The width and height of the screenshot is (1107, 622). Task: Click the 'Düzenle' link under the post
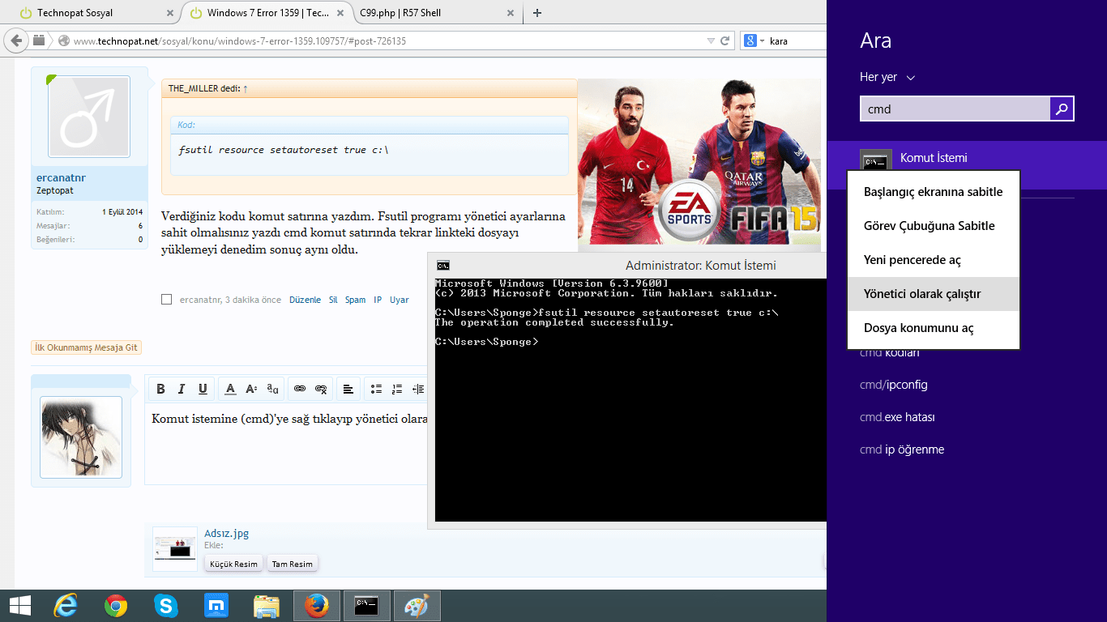point(305,300)
